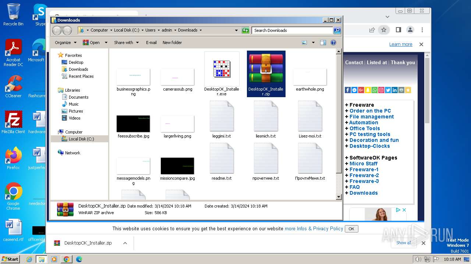Open download item options chevron in Chrome

[125, 243]
